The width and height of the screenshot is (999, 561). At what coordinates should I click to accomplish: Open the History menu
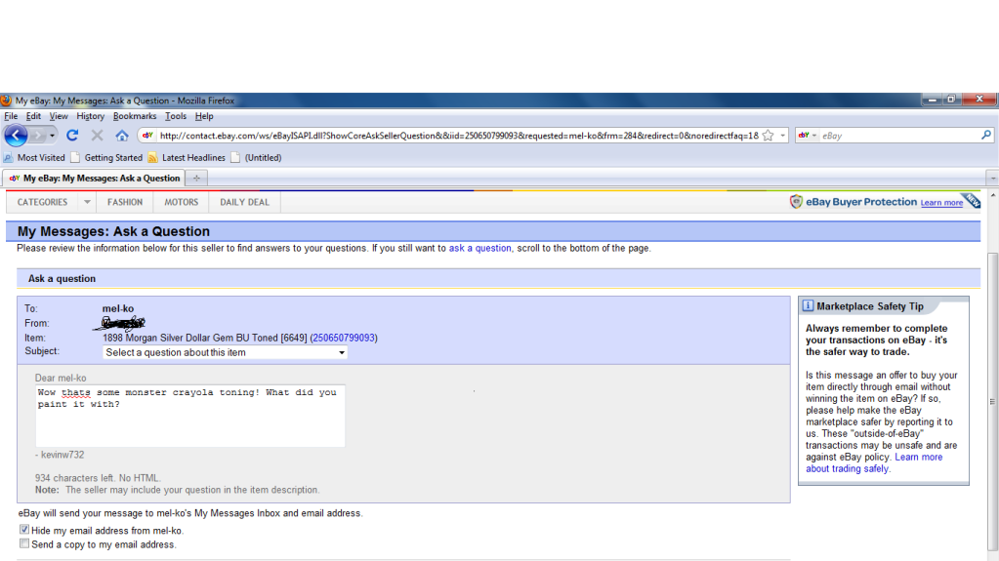(x=91, y=116)
